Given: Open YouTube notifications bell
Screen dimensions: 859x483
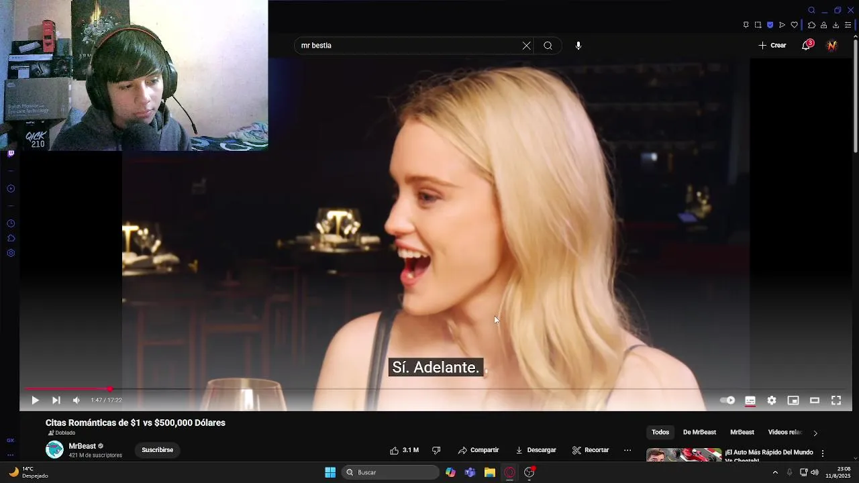Looking at the screenshot, I should 807,46.
